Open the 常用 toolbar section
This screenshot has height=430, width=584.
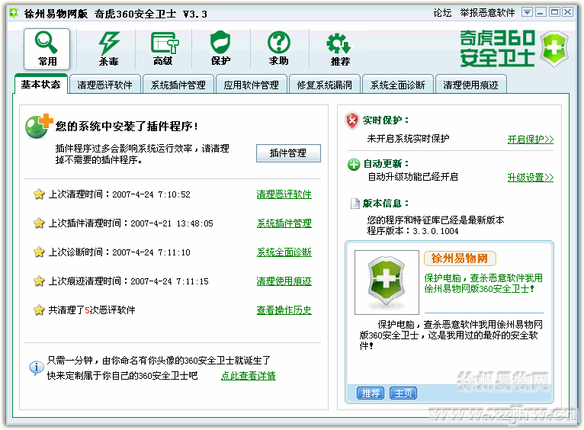click(x=47, y=49)
